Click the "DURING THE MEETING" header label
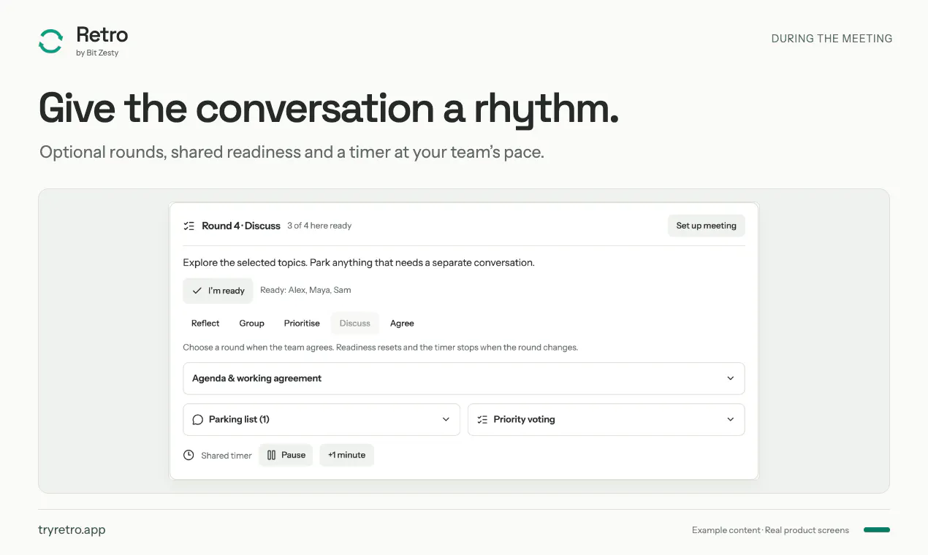 coord(832,39)
